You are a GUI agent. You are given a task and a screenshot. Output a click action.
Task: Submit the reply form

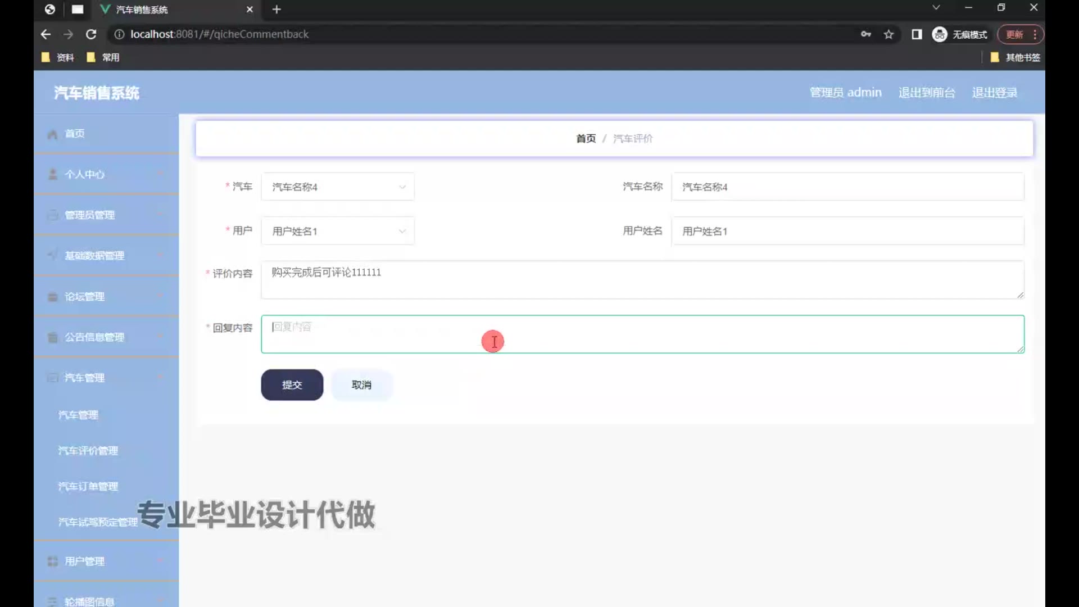[x=292, y=385]
